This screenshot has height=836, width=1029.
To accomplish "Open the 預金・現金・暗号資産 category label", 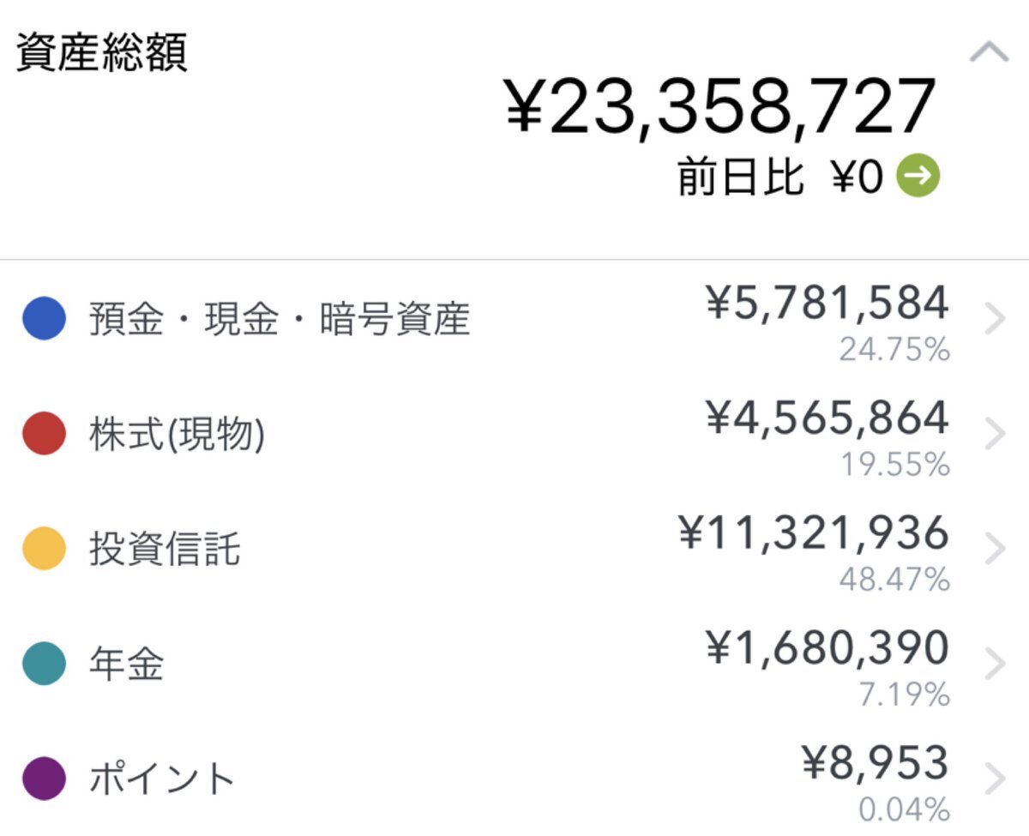I will coord(280,320).
